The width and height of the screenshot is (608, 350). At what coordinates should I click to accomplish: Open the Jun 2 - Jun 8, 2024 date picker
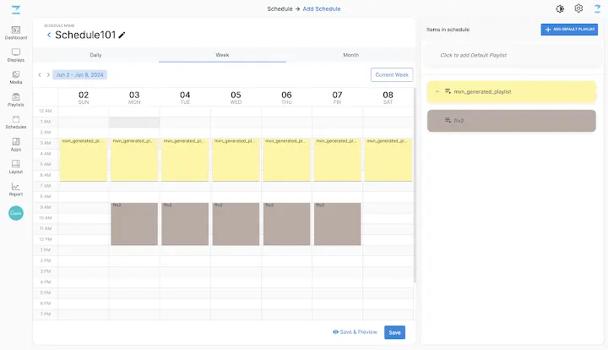pyautogui.click(x=80, y=75)
